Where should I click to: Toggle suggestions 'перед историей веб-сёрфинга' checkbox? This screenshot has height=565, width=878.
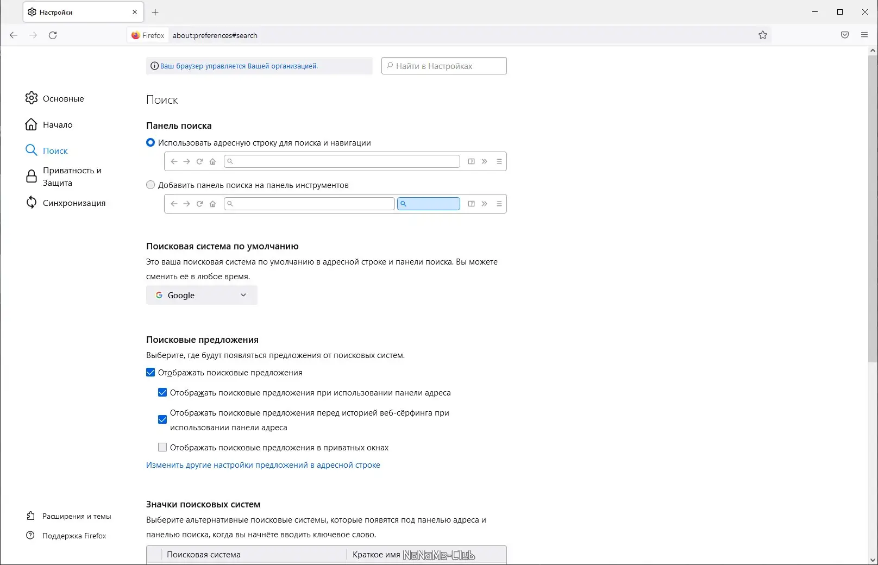(162, 419)
